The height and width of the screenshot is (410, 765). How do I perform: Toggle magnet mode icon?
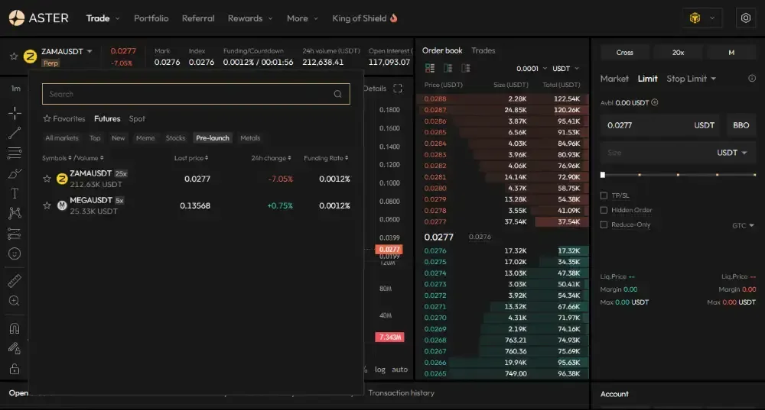pos(15,328)
